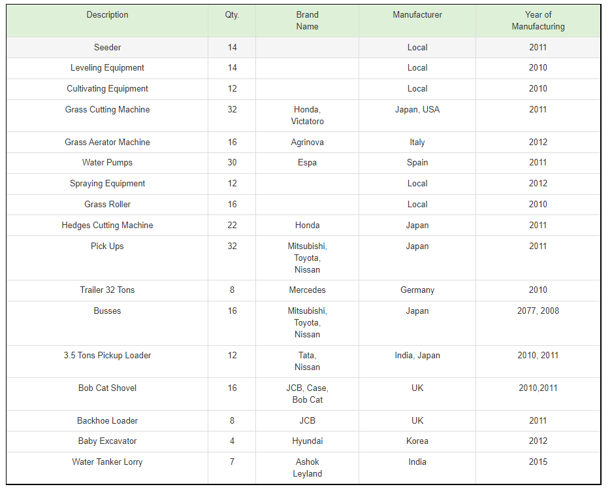Click the Hyundai brand cell
The height and width of the screenshot is (491, 612).
(307, 441)
